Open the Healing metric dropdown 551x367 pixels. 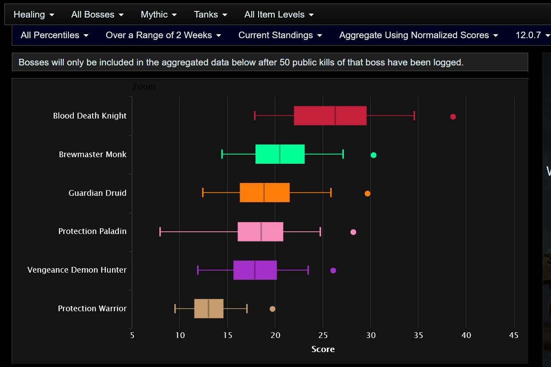[x=34, y=14]
